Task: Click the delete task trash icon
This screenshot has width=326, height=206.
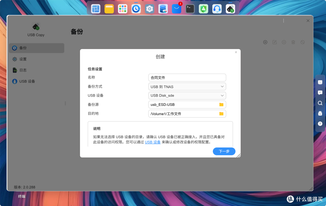Action: (x=293, y=42)
